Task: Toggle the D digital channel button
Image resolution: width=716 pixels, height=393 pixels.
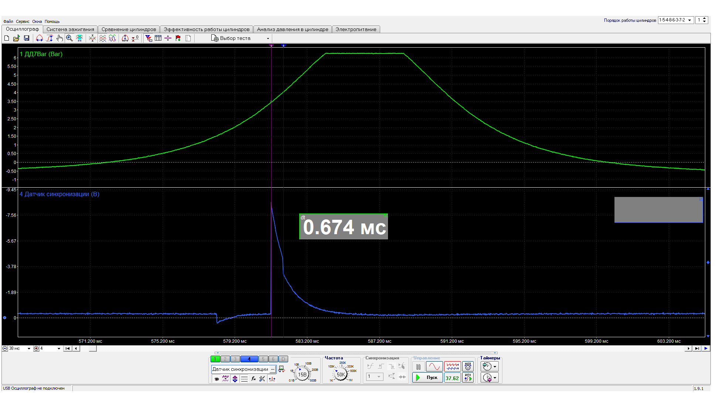Action: coord(283,359)
